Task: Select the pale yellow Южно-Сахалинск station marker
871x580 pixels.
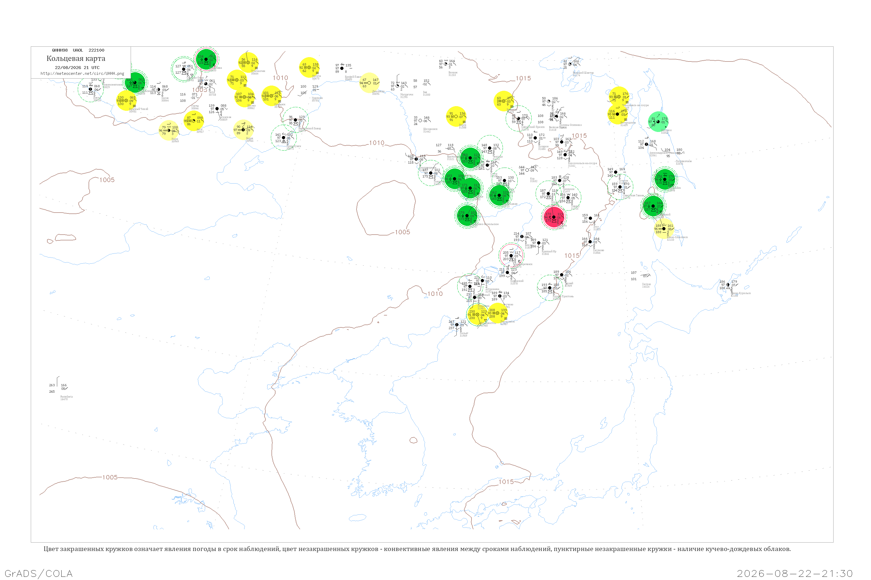Action: coord(664,229)
